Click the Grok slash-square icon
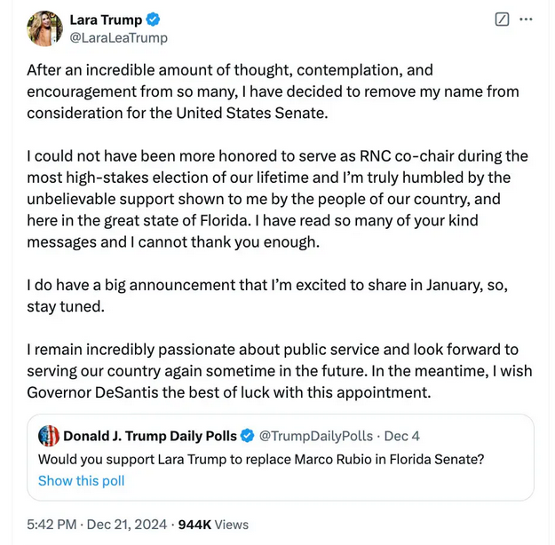 click(502, 20)
